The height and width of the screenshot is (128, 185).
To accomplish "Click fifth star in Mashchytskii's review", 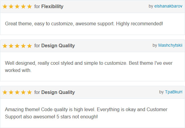I will (29, 46).
